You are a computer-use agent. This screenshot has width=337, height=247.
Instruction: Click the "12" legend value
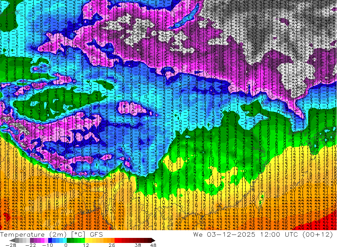point(86,245)
